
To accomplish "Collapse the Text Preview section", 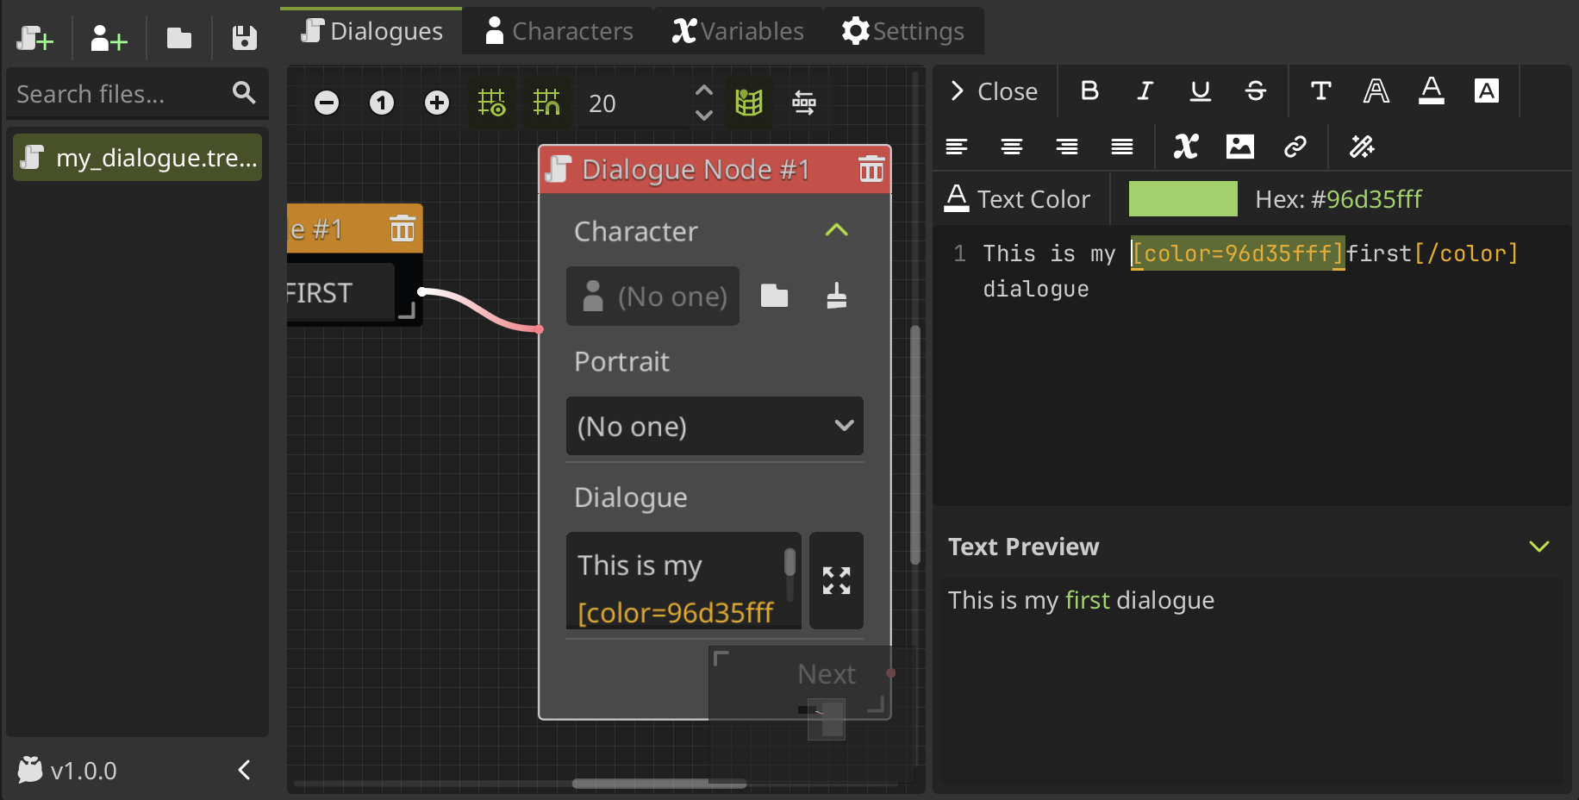I will 1539,546.
